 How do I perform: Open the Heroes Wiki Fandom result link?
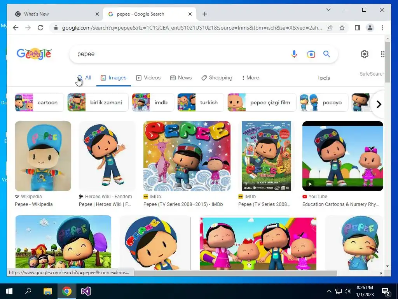pos(105,204)
